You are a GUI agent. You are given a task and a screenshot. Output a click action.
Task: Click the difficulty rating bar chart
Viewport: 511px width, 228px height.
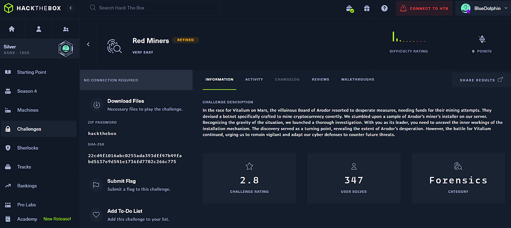click(x=409, y=37)
